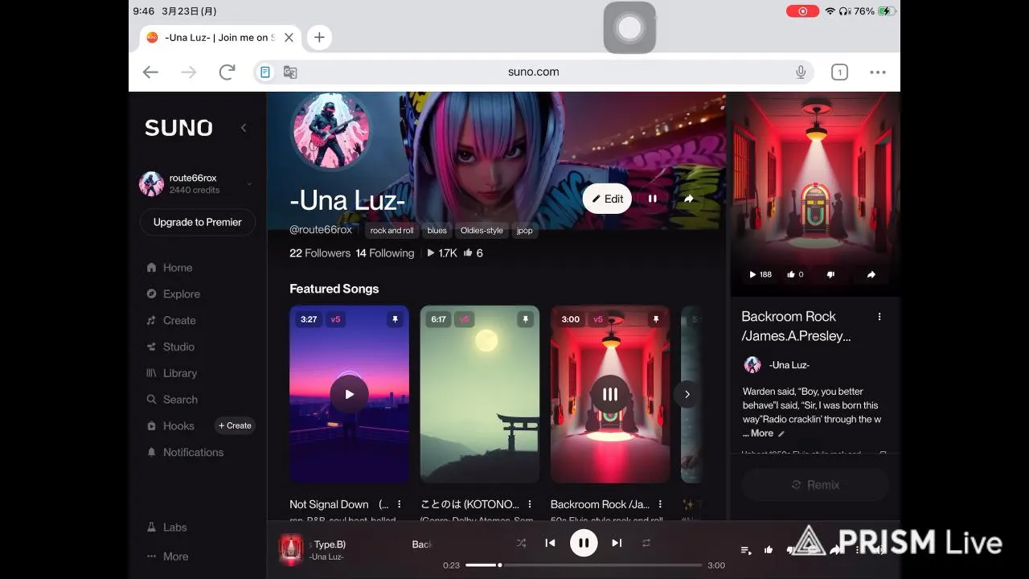Open Search in the sidebar
The image size is (1029, 579).
(172, 400)
